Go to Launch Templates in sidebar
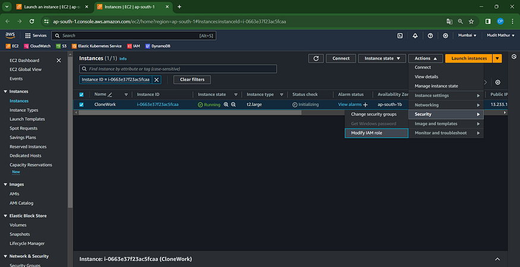The height and width of the screenshot is (267, 520). pos(27,119)
